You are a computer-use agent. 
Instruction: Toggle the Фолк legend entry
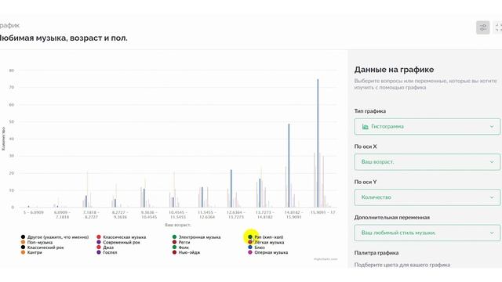point(180,248)
